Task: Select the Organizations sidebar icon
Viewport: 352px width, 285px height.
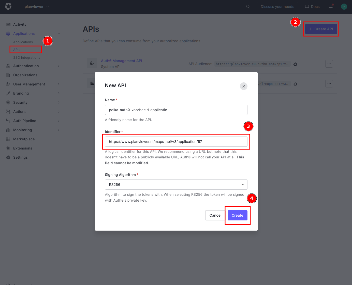Action: tap(8, 75)
